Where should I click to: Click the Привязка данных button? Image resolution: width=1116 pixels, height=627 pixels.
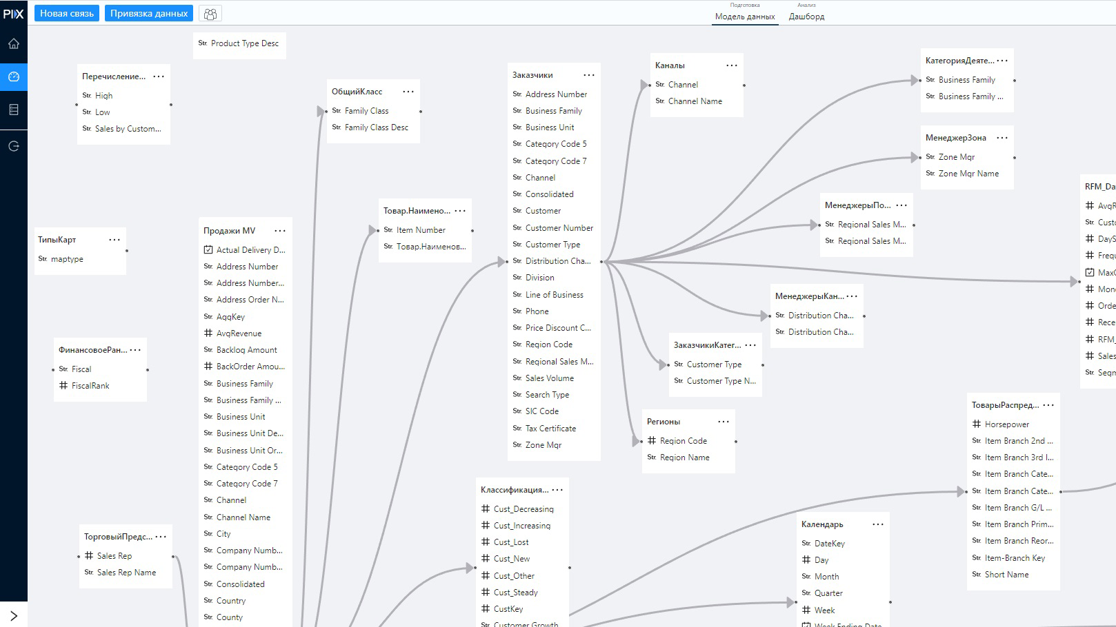[x=149, y=13]
